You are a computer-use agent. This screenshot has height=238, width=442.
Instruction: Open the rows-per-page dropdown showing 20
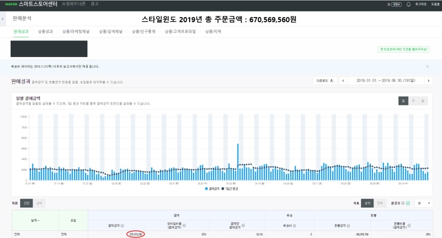pyautogui.click(x=424, y=203)
